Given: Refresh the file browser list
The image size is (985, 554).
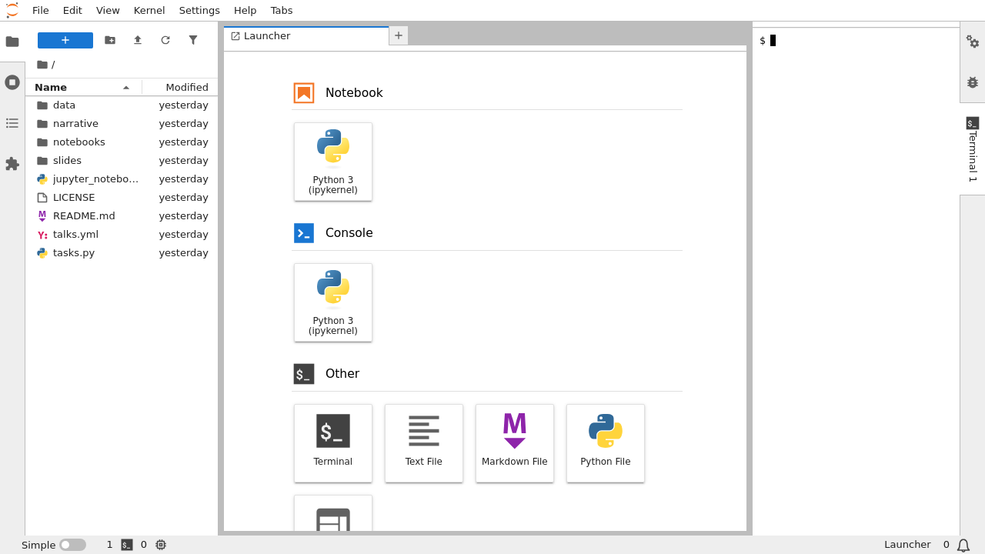Looking at the screenshot, I should [165, 40].
